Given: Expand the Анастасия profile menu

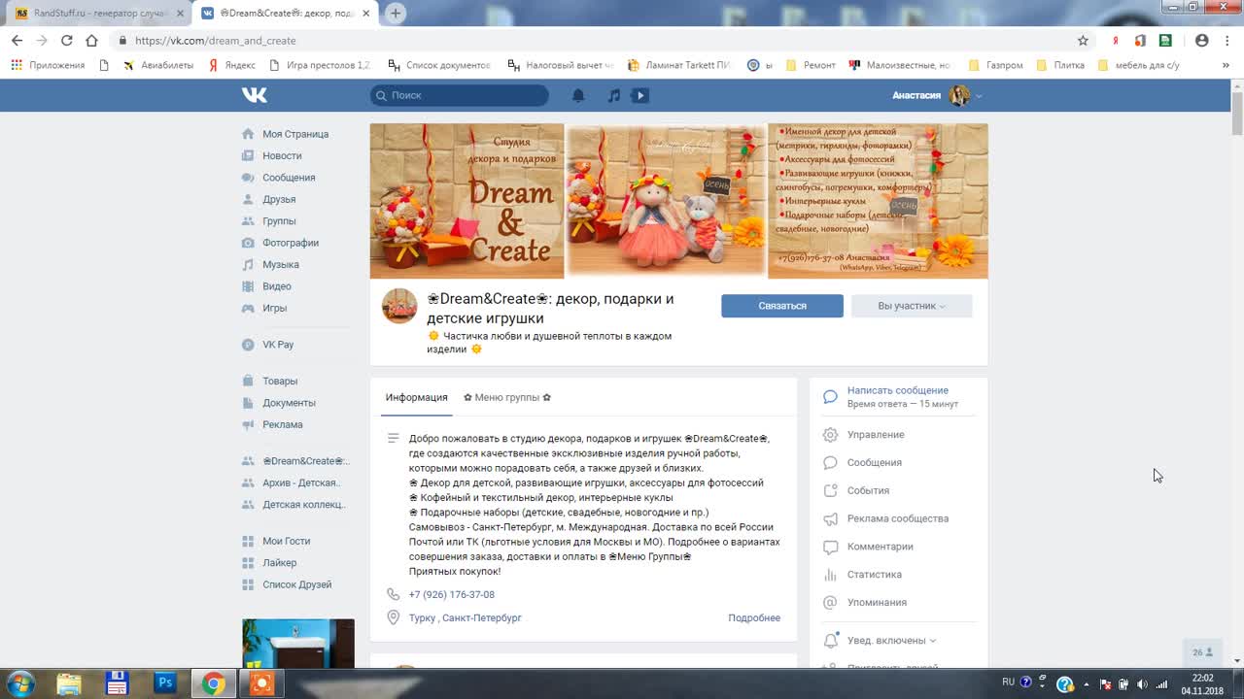Looking at the screenshot, I should pyautogui.click(x=937, y=95).
